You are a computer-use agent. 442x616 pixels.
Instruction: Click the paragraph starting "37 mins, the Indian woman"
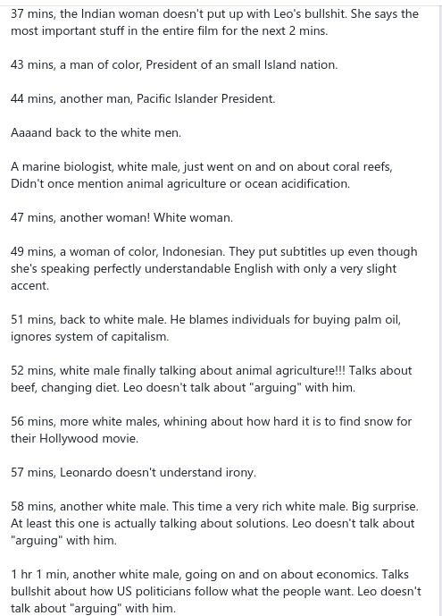[214, 22]
